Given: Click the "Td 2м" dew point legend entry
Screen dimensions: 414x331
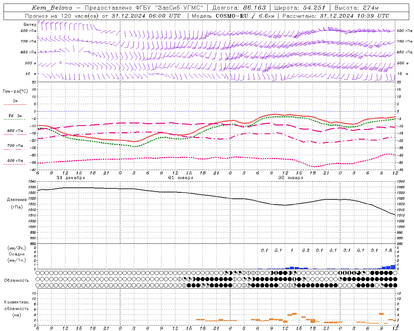Looking at the screenshot, I should (x=15, y=116).
